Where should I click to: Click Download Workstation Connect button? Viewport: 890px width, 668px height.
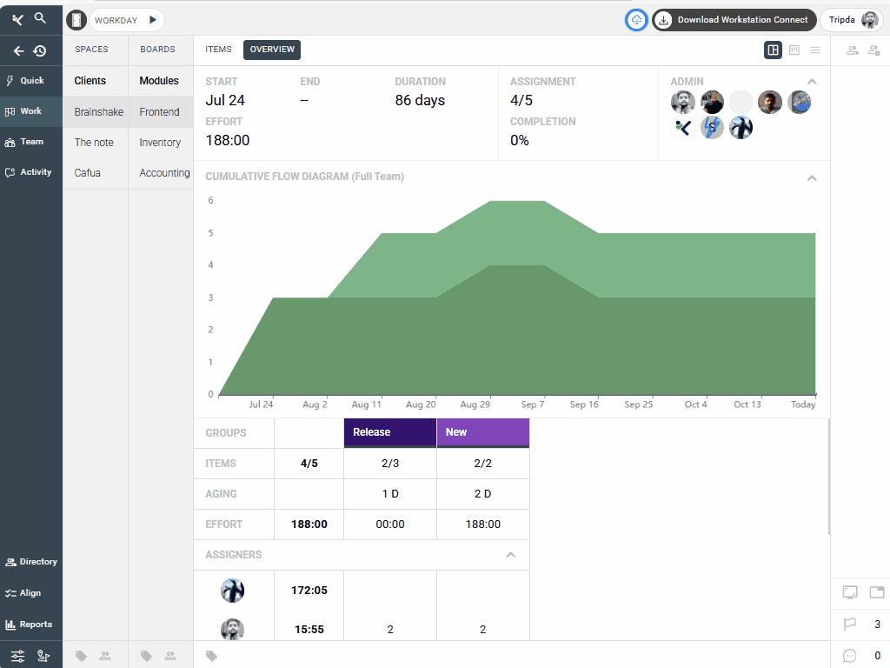point(734,20)
